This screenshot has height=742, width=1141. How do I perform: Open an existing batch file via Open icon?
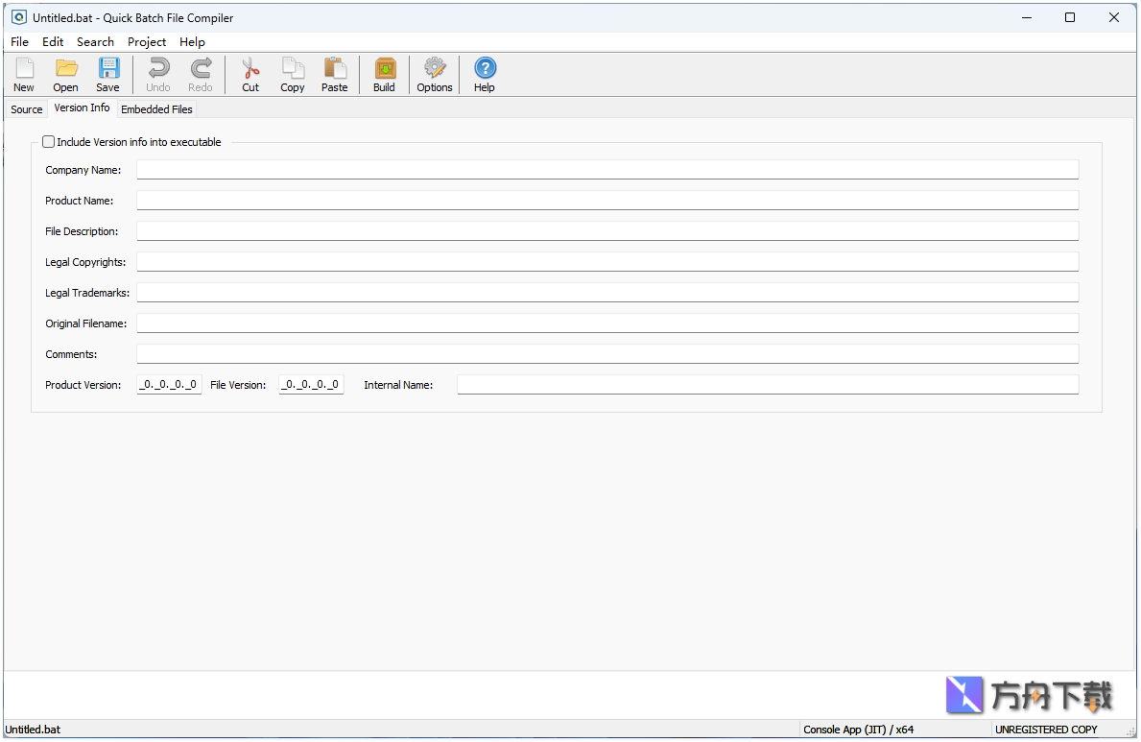pyautogui.click(x=65, y=73)
